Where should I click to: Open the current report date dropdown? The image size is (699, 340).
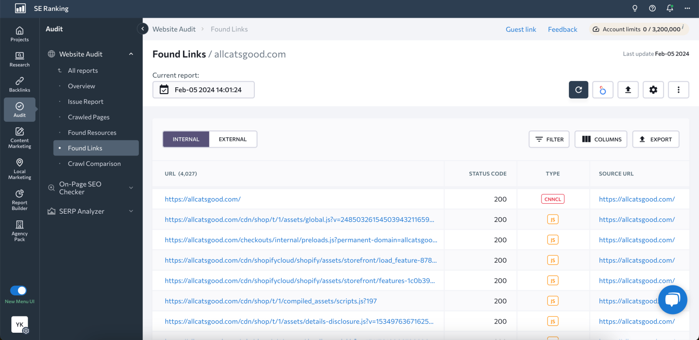(x=203, y=90)
